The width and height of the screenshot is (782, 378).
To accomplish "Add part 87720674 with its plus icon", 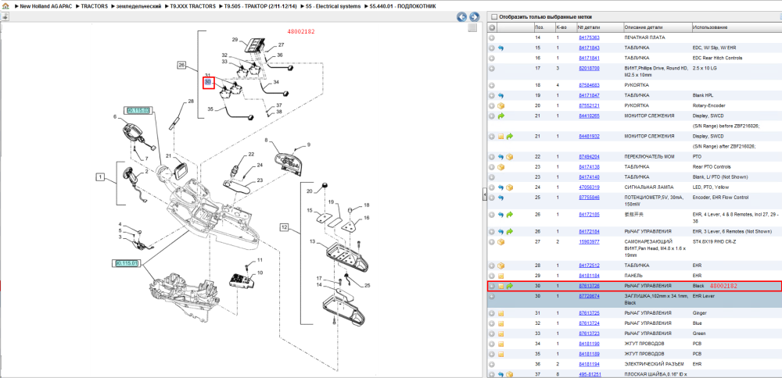I will point(492,296).
